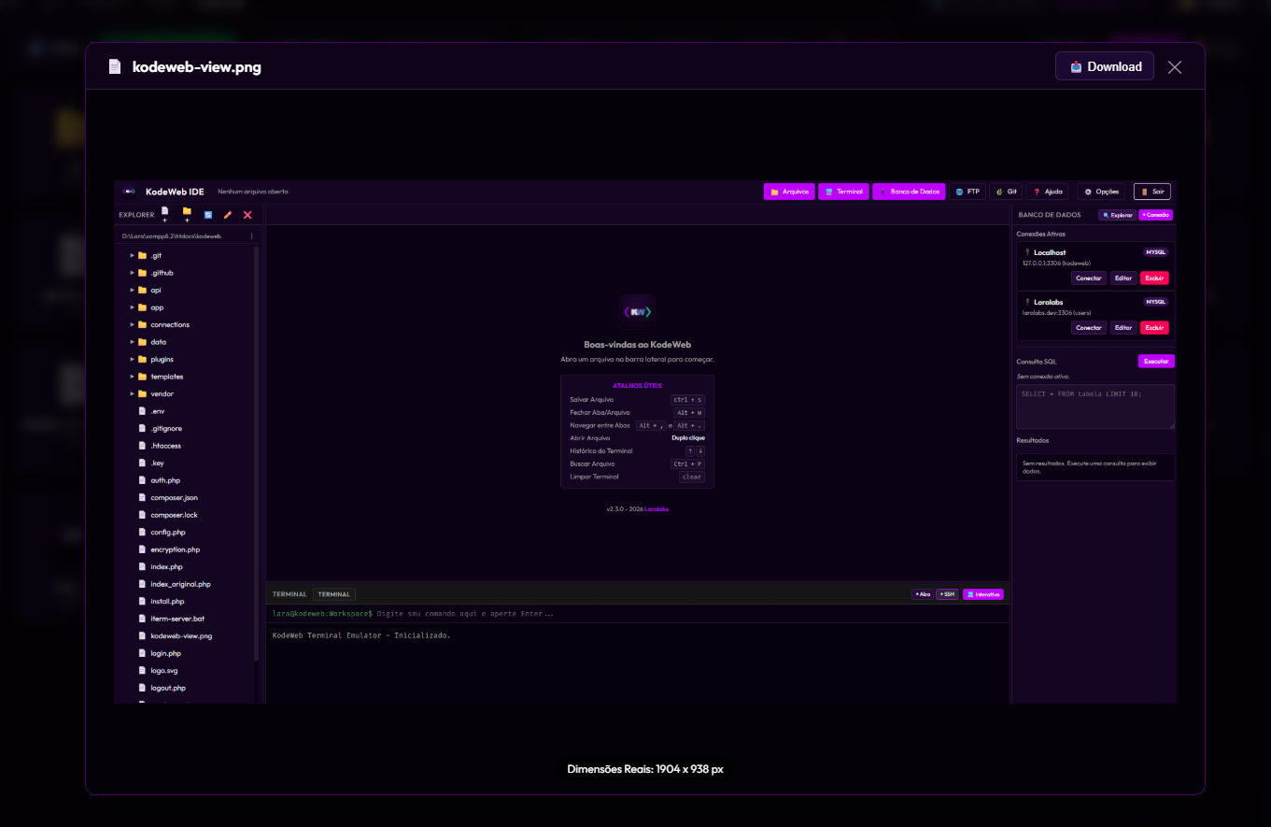Expand the data folder
Viewport: 1271px width, 827px height.
click(132, 342)
